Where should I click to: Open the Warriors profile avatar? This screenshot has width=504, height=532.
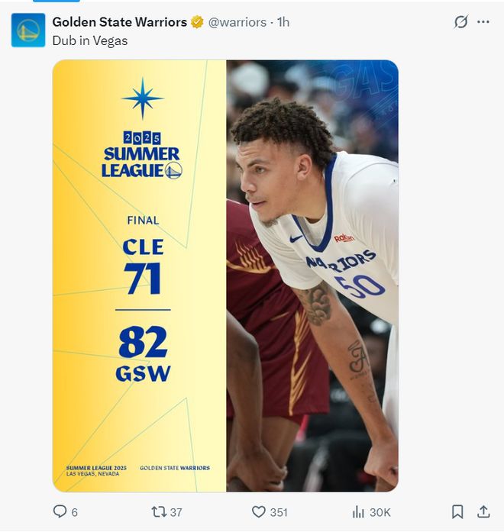pos(28,31)
